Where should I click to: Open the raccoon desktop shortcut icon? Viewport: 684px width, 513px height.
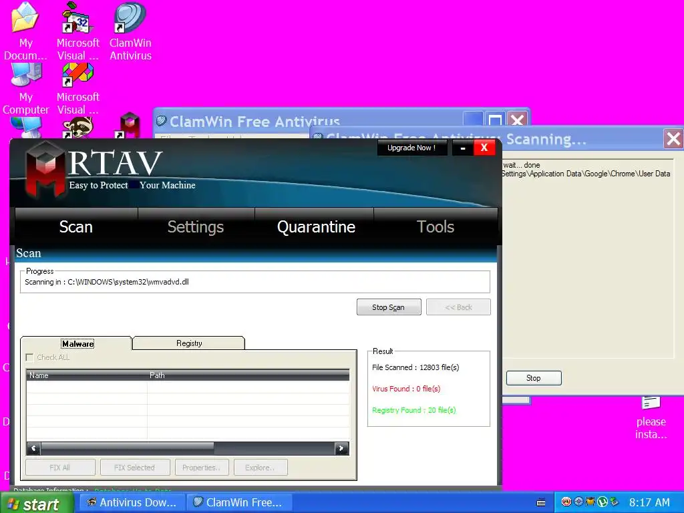pyautogui.click(x=77, y=128)
